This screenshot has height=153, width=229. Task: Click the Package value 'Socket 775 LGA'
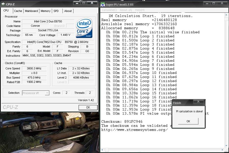pyautogui.click(x=48, y=30)
